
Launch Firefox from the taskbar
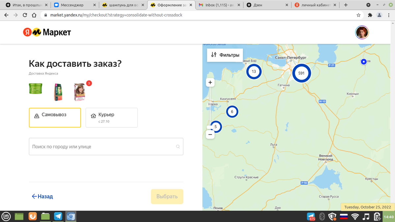[x=33, y=216]
